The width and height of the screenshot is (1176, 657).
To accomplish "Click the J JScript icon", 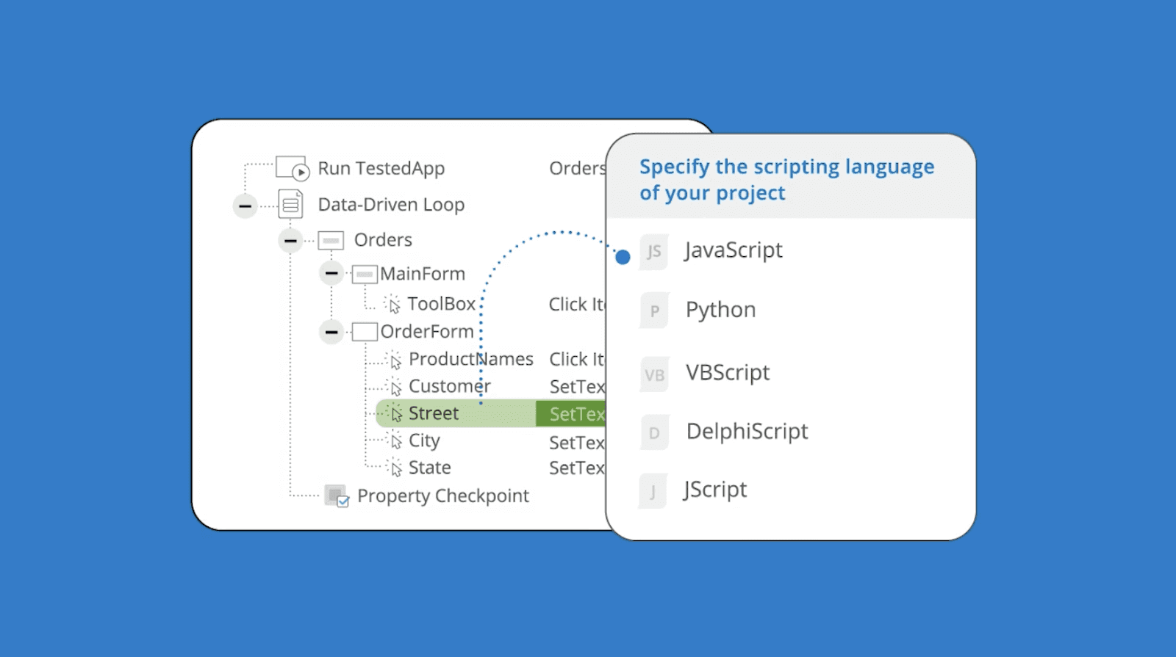I will tap(653, 492).
